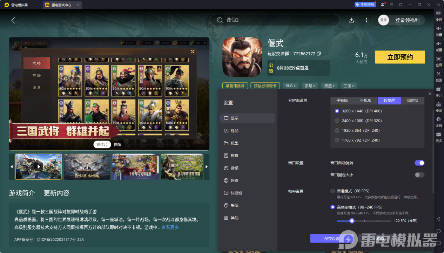This screenshot has height=253, width=444.
Task: Open 其他 other settings category
Action: [248, 218]
